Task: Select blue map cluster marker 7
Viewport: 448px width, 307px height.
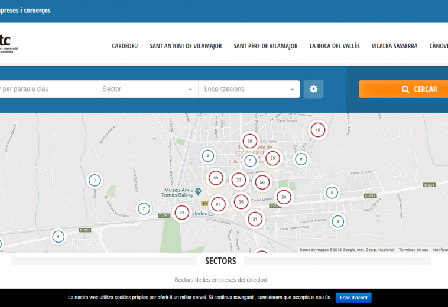Action: (x=144, y=208)
